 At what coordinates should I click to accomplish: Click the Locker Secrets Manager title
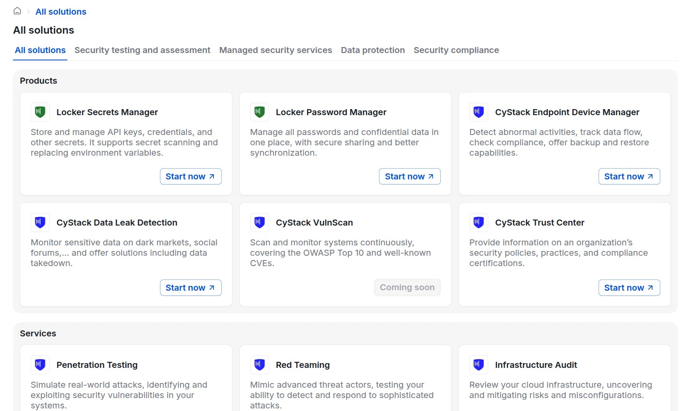tap(107, 112)
